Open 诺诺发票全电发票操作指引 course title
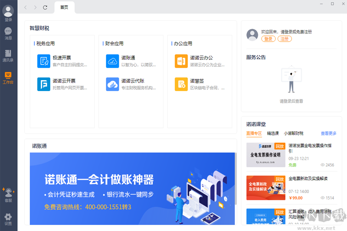Viewport: 347px width, 231px height. tap(310, 148)
